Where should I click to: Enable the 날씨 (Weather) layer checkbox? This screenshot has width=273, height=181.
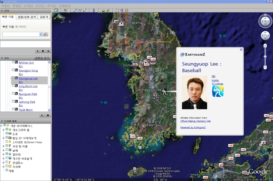(7, 149)
